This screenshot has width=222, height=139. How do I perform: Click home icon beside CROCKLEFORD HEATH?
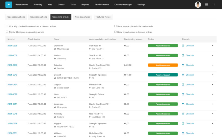click(x=55, y=78)
